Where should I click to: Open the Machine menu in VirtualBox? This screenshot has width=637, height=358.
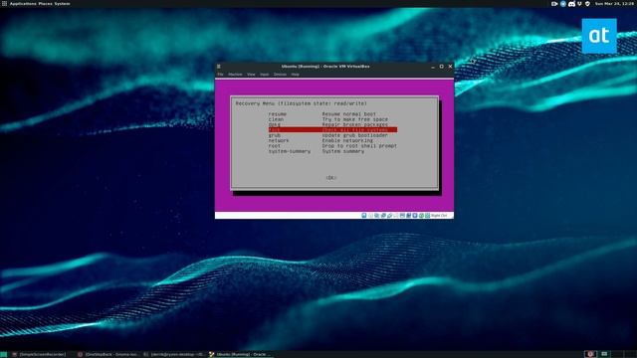[x=235, y=75]
